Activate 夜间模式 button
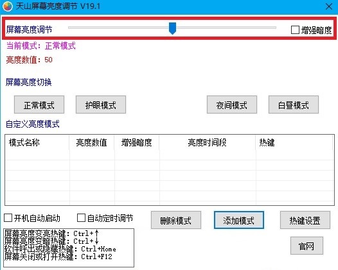 tap(232, 105)
